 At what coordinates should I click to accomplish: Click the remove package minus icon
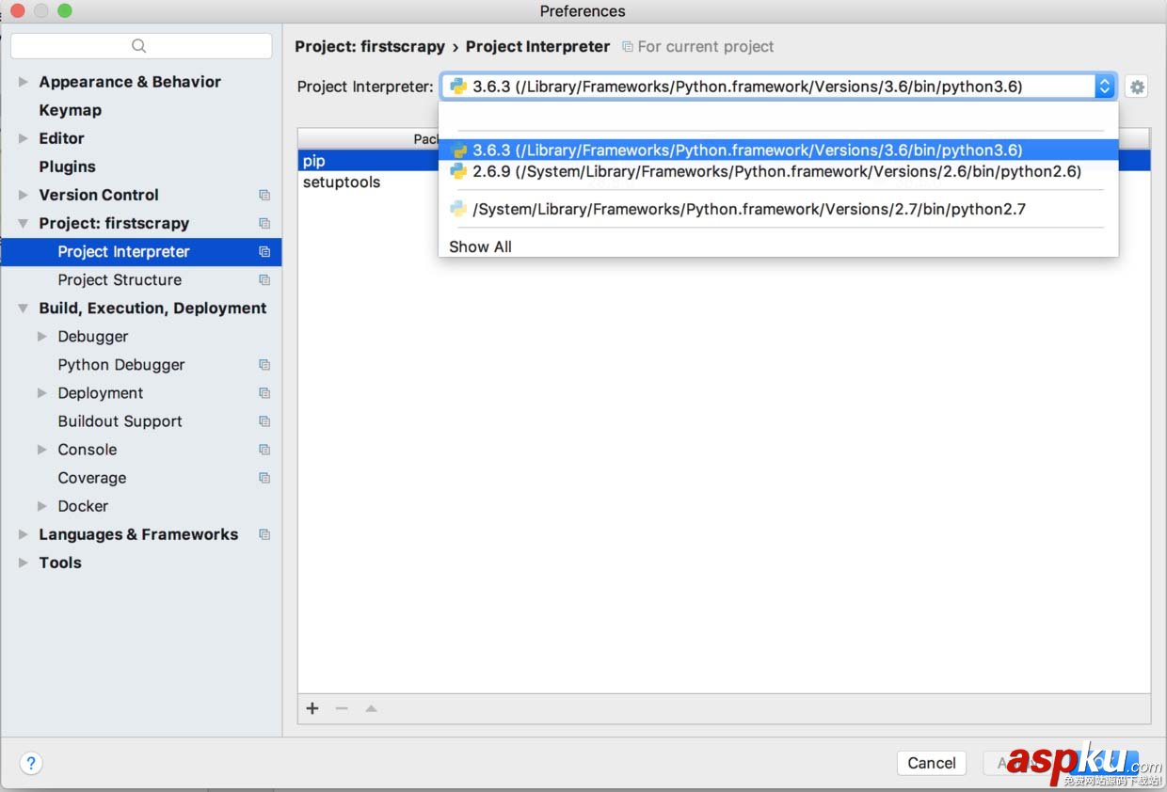point(342,708)
